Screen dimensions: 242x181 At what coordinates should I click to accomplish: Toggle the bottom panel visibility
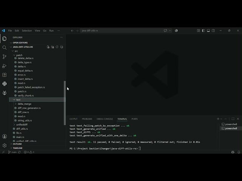[x=208, y=31]
